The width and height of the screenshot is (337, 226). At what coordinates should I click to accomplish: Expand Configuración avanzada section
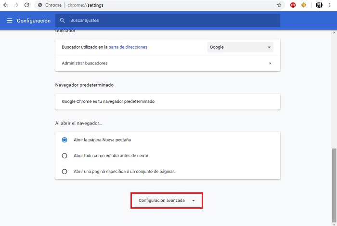tap(167, 201)
